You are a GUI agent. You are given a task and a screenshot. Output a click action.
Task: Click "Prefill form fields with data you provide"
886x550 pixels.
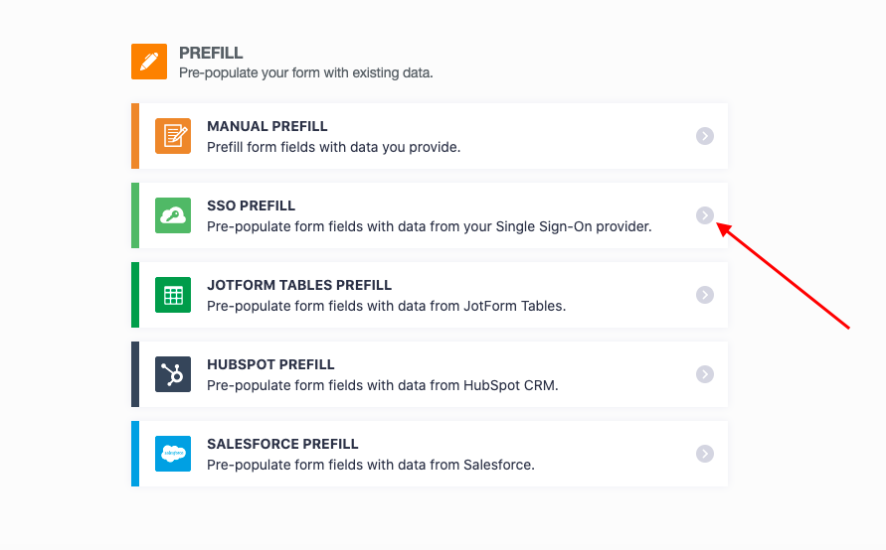pos(333,147)
